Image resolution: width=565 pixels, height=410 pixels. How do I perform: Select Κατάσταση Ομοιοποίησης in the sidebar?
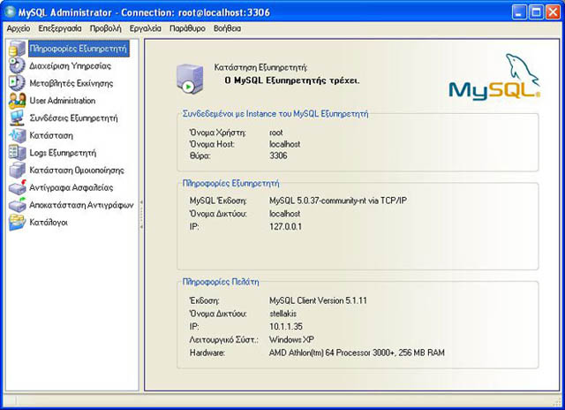click(x=77, y=171)
